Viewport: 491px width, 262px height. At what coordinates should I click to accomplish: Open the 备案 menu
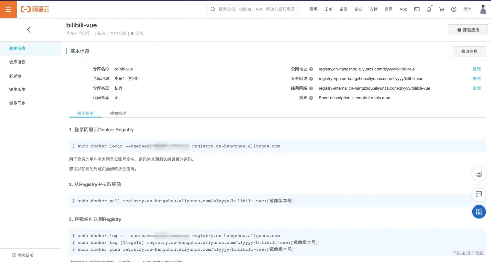point(343,9)
